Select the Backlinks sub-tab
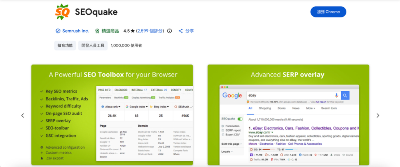 point(121,98)
